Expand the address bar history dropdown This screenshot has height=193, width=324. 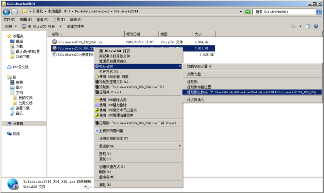[x=241, y=12]
